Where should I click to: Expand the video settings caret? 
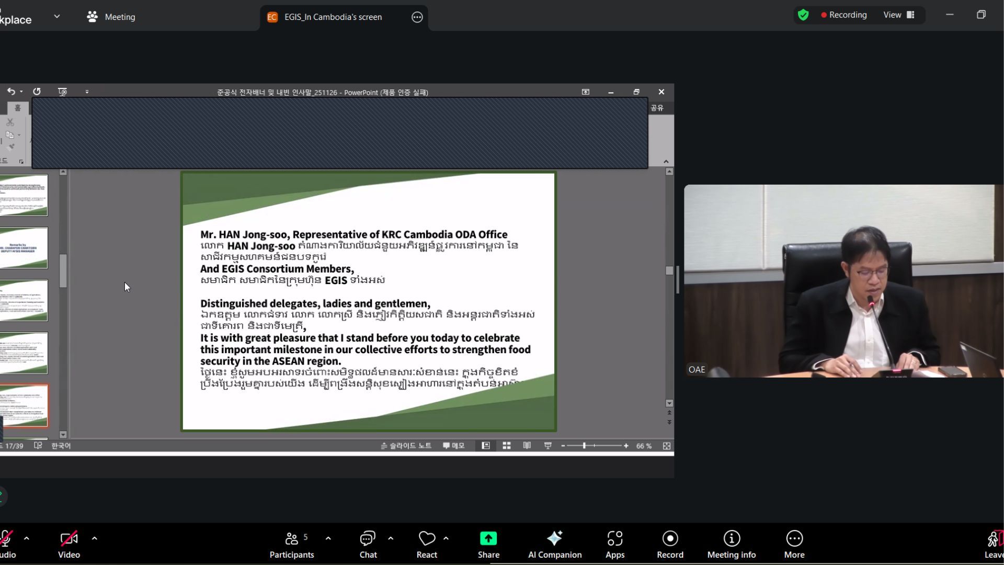[x=95, y=538]
